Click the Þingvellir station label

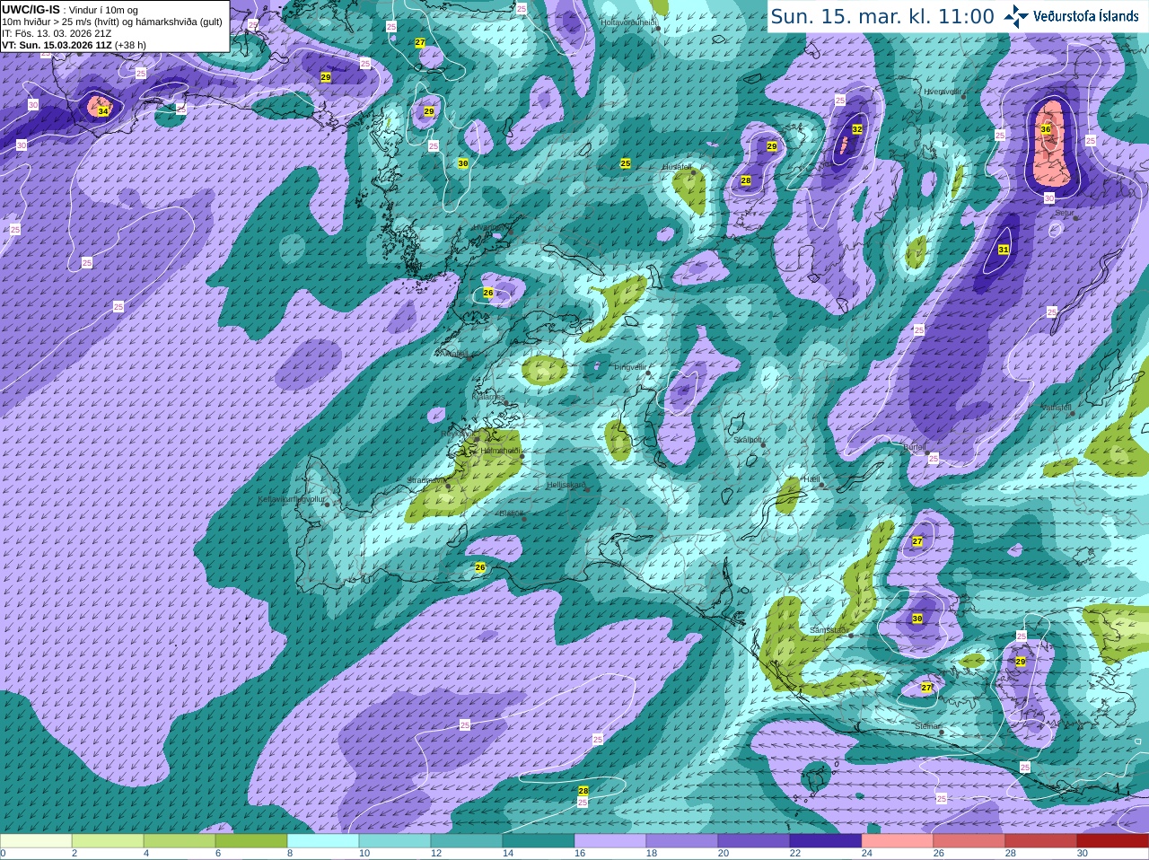coord(629,367)
